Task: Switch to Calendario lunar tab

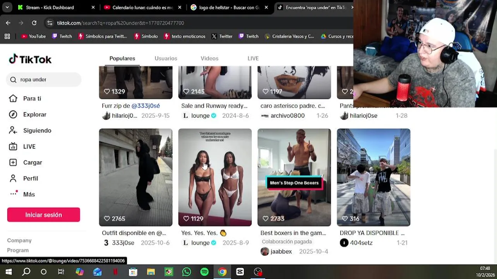Action: pos(142,7)
